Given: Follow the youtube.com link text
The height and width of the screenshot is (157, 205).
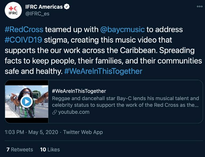Looking at the screenshot, I should coord(74,112).
